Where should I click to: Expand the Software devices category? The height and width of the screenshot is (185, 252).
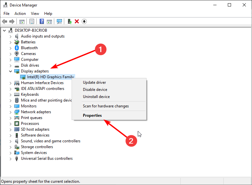click(11, 136)
